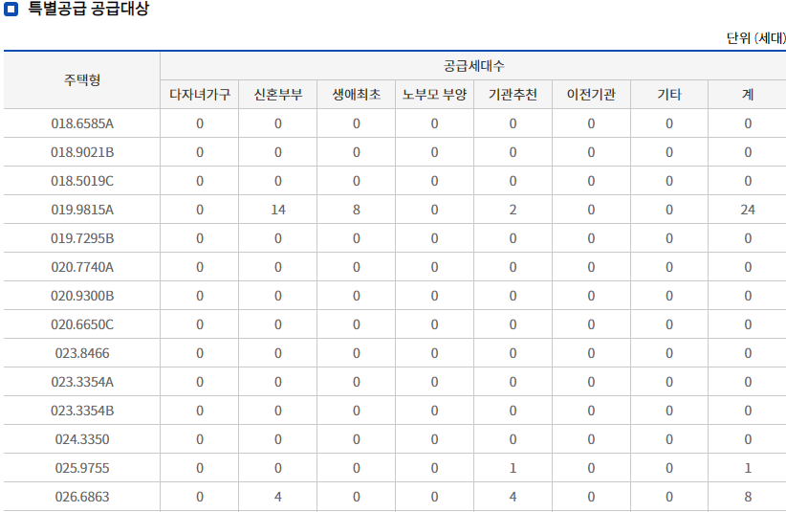This screenshot has width=786, height=512.
Task: Select housing type 018.5019C
Action: click(82, 181)
